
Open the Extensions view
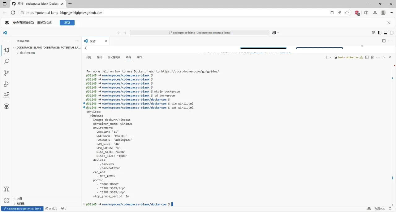6,95
